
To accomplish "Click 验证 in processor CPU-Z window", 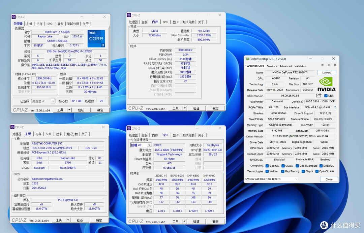I will [x=81, y=110].
